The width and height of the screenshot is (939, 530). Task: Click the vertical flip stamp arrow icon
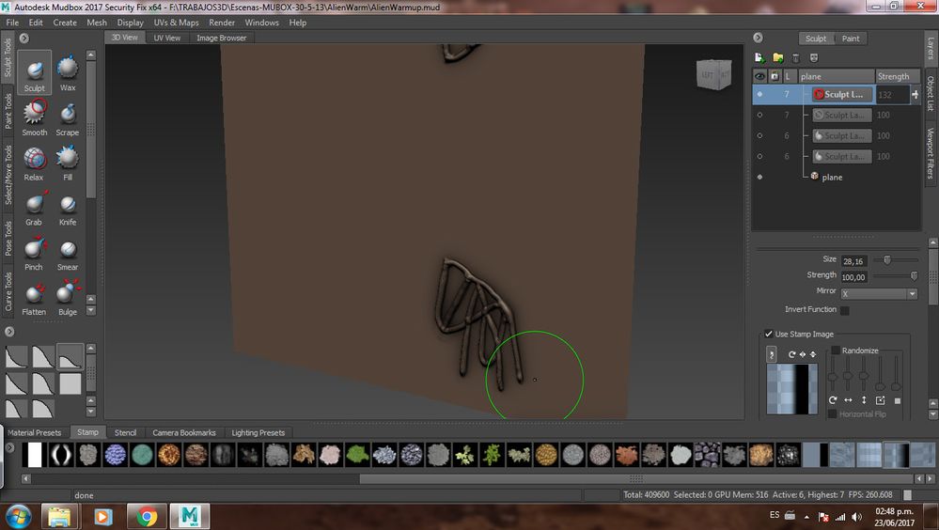coord(813,354)
